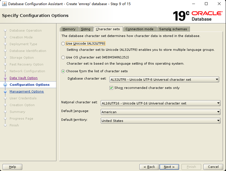Minimize the Database Configuration Assistant window
This screenshot has height=171, width=226.
(194, 4)
